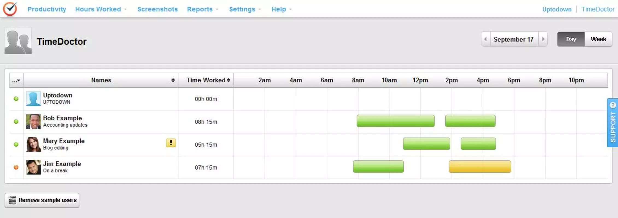
Task: Expand the Reports menu
Action: pyautogui.click(x=203, y=9)
